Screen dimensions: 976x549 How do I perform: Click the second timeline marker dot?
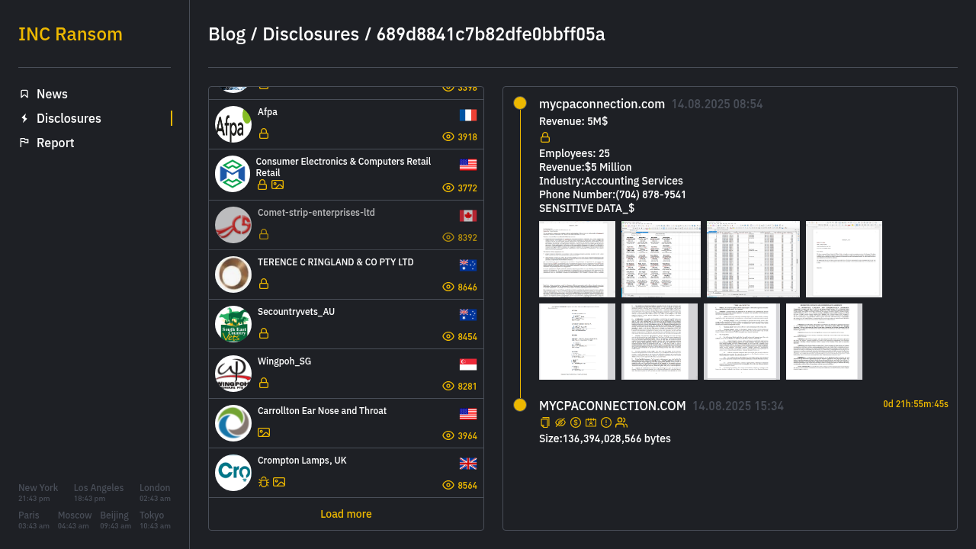pos(520,405)
